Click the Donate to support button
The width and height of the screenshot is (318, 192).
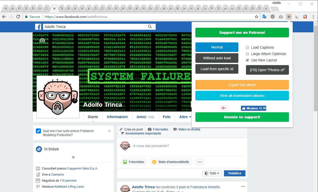point(242,117)
